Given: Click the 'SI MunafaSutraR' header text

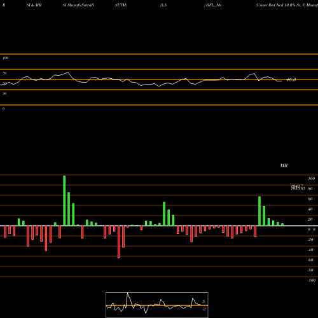Looking at the screenshot, I should pos(78,5).
